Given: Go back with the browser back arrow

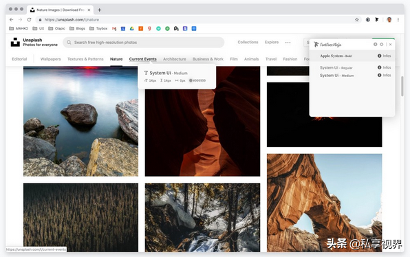Looking at the screenshot, I should (x=11, y=20).
